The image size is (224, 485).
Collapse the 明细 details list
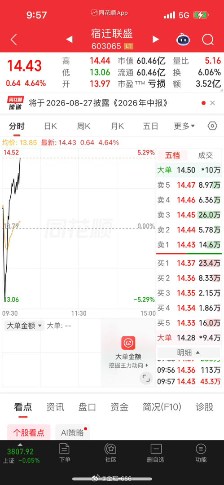click(189, 353)
